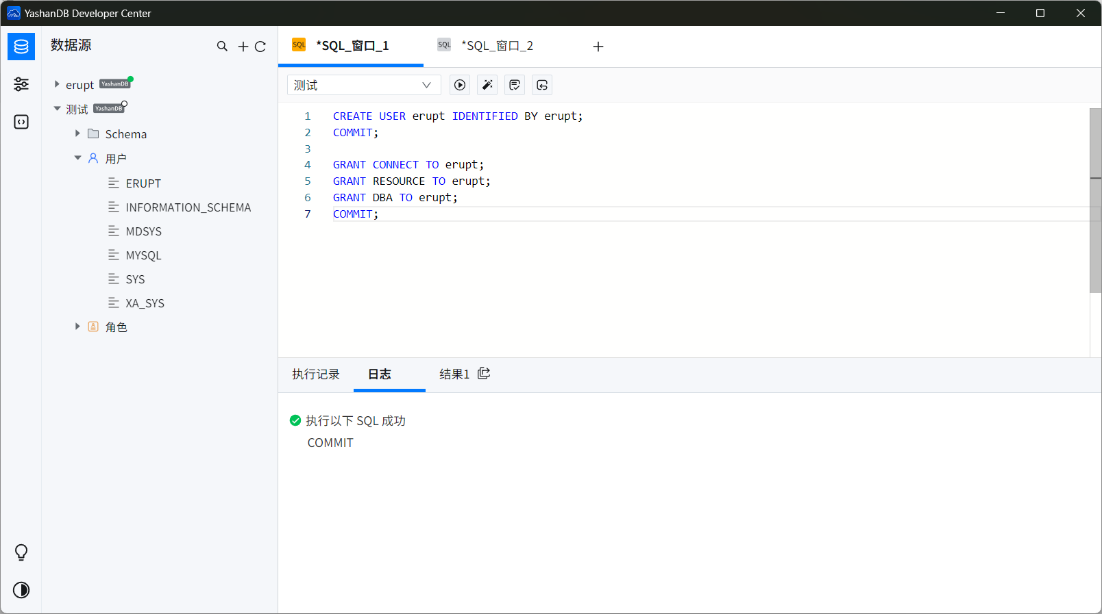Open the data source panel database icon

coord(21,47)
